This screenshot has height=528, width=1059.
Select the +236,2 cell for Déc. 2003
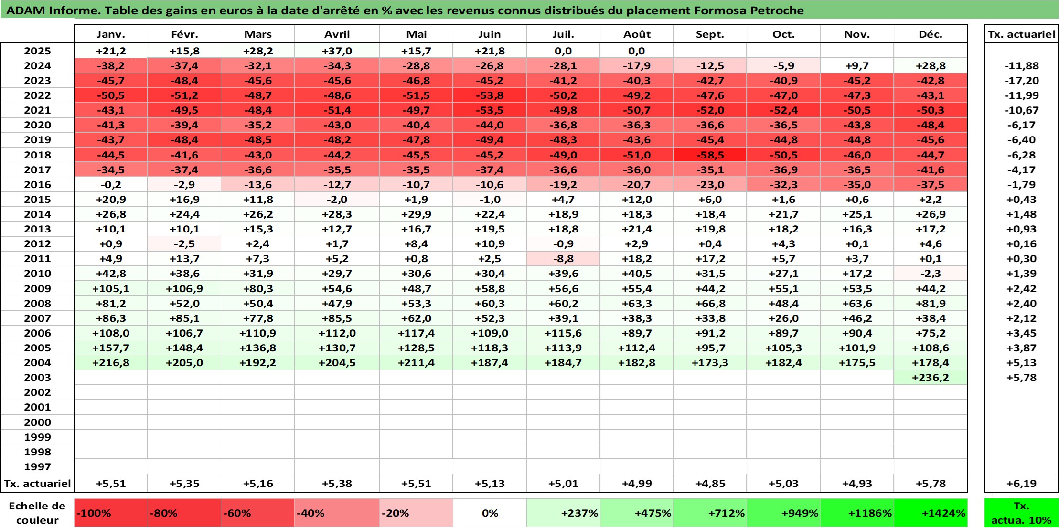pos(931,378)
